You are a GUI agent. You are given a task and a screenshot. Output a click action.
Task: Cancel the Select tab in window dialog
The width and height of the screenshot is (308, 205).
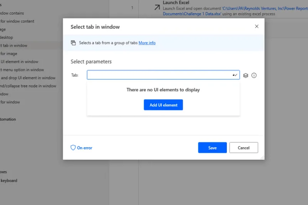pos(244,148)
